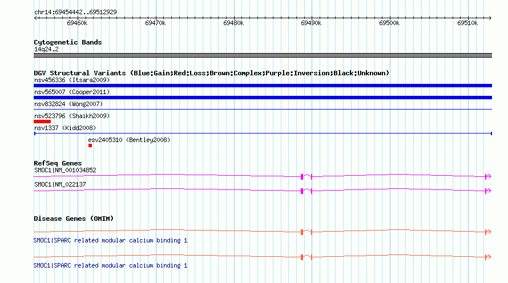508x283 pixels.
Task: Click the blue gain bar of nsv565007
Action: (x=263, y=98)
